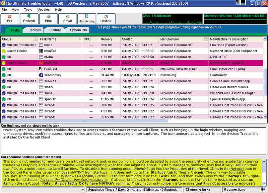Image resolution: width=268 pixels, height=193 pixels.
Task: Toggle the Task Name sort arrow
Action: point(80,39)
